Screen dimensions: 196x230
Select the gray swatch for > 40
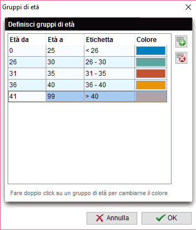pos(151,96)
